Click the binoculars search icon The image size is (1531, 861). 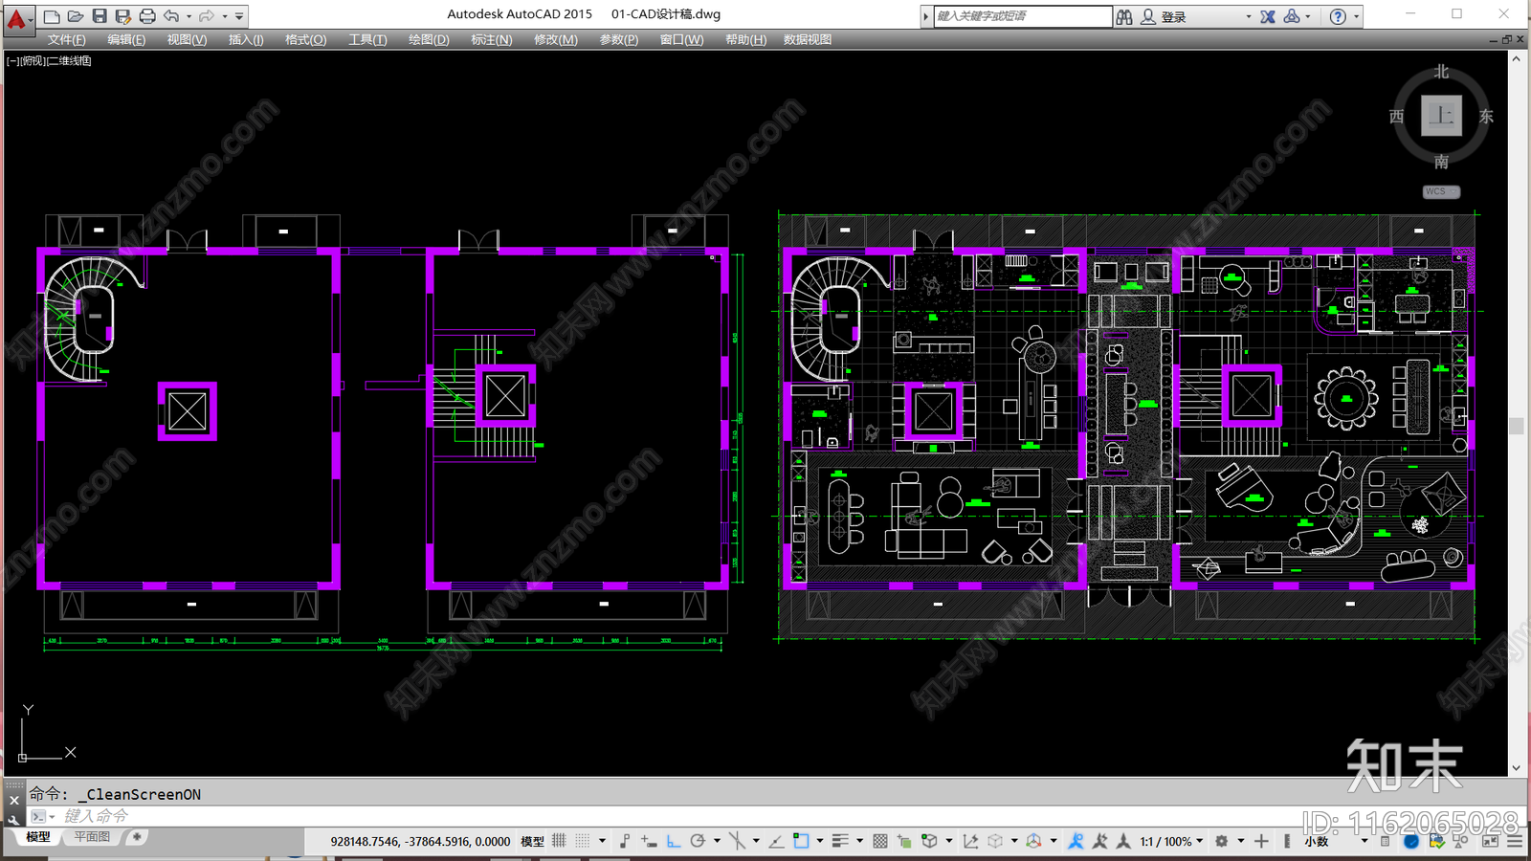tap(1124, 16)
